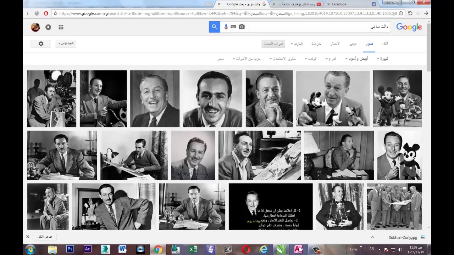
Task: Open Internet Explorer from the taskbar
Action: 263,249
